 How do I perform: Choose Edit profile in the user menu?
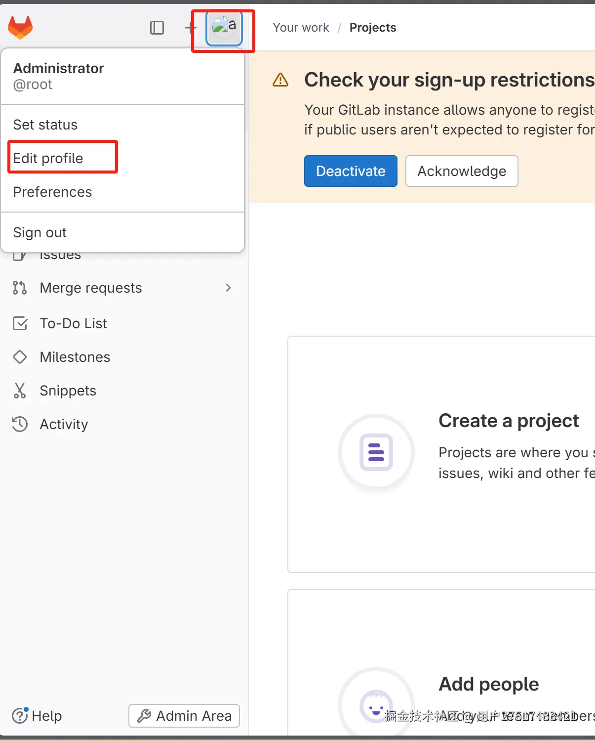pyautogui.click(x=48, y=158)
